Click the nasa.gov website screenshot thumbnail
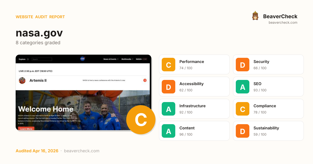This screenshot has width=313, height=164. (x=83, y=92)
